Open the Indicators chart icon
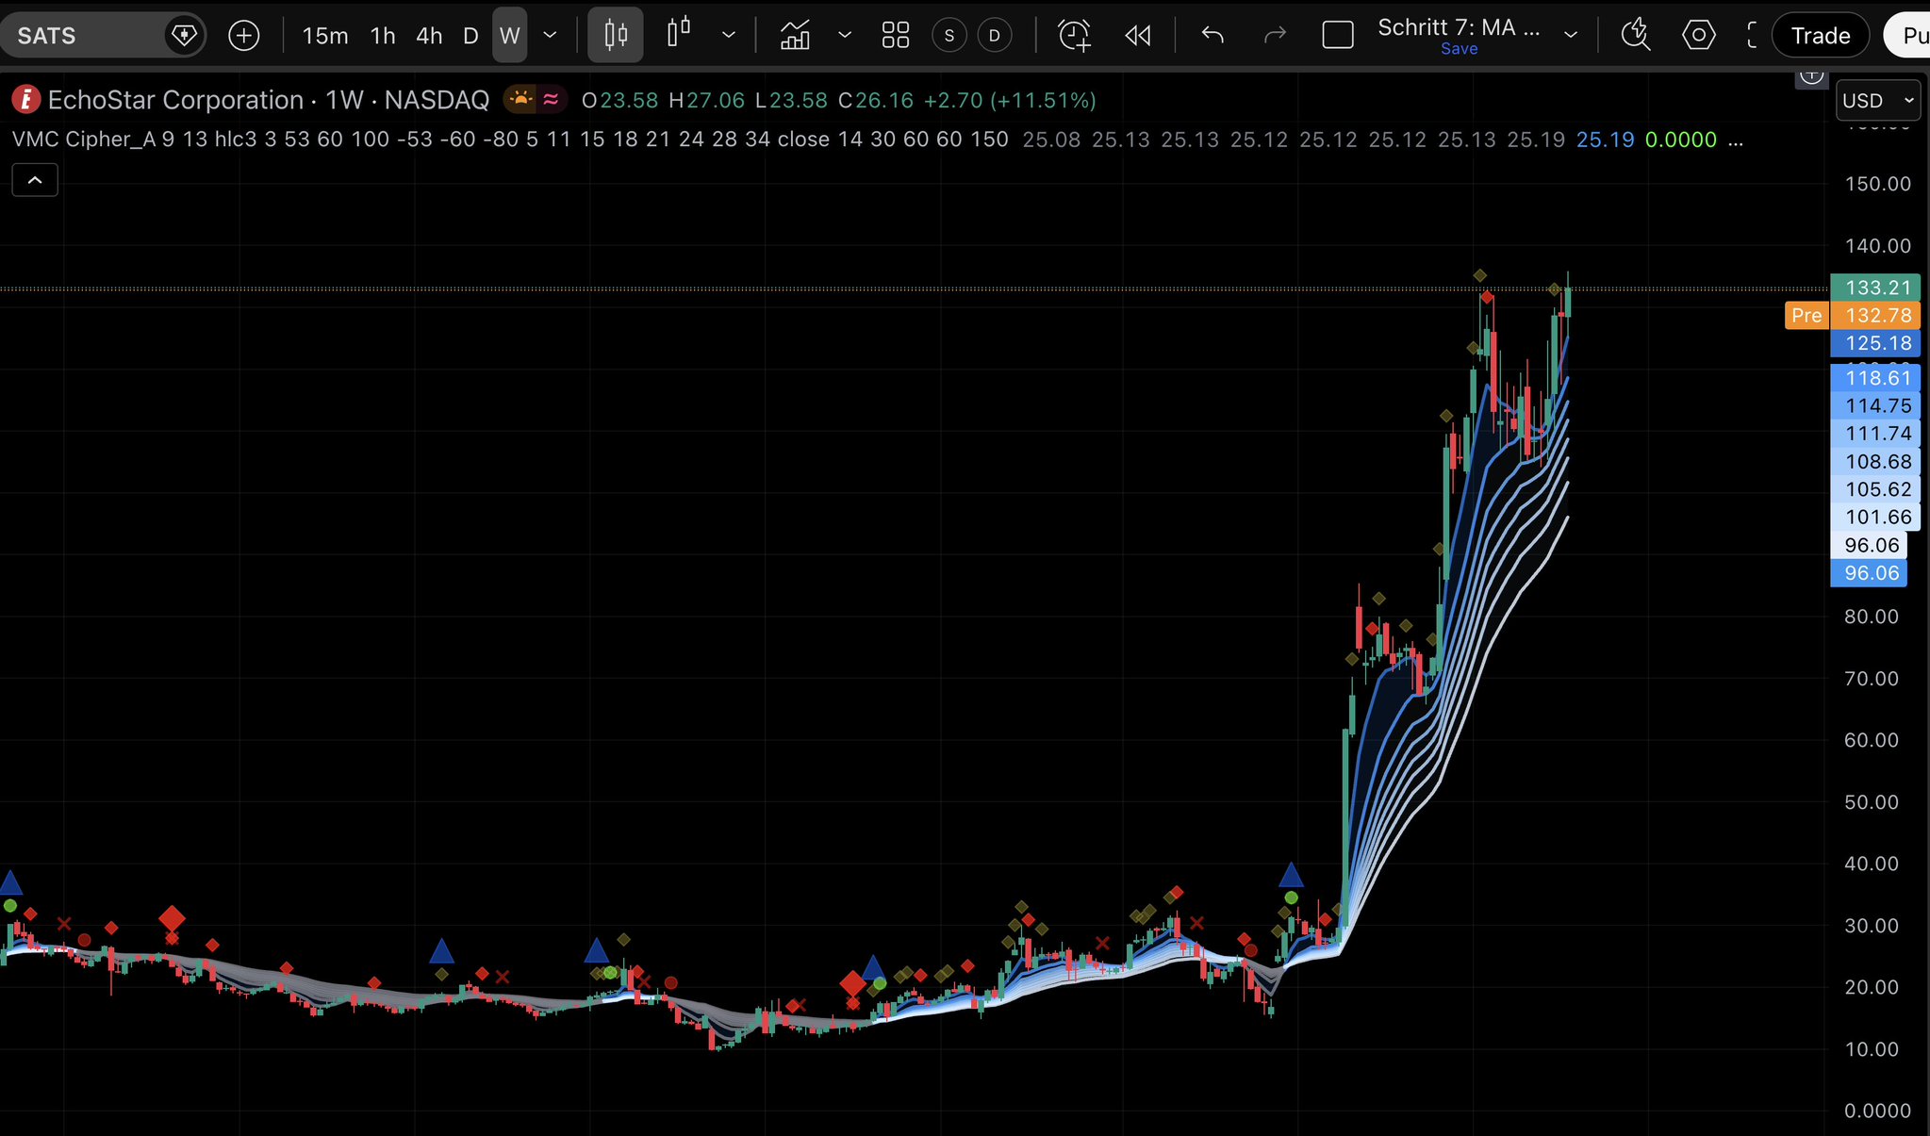This screenshot has height=1136, width=1930. tap(795, 36)
